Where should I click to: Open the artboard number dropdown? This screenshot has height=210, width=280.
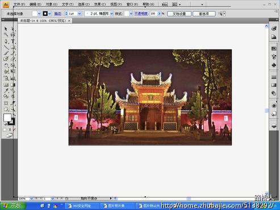[53, 199]
